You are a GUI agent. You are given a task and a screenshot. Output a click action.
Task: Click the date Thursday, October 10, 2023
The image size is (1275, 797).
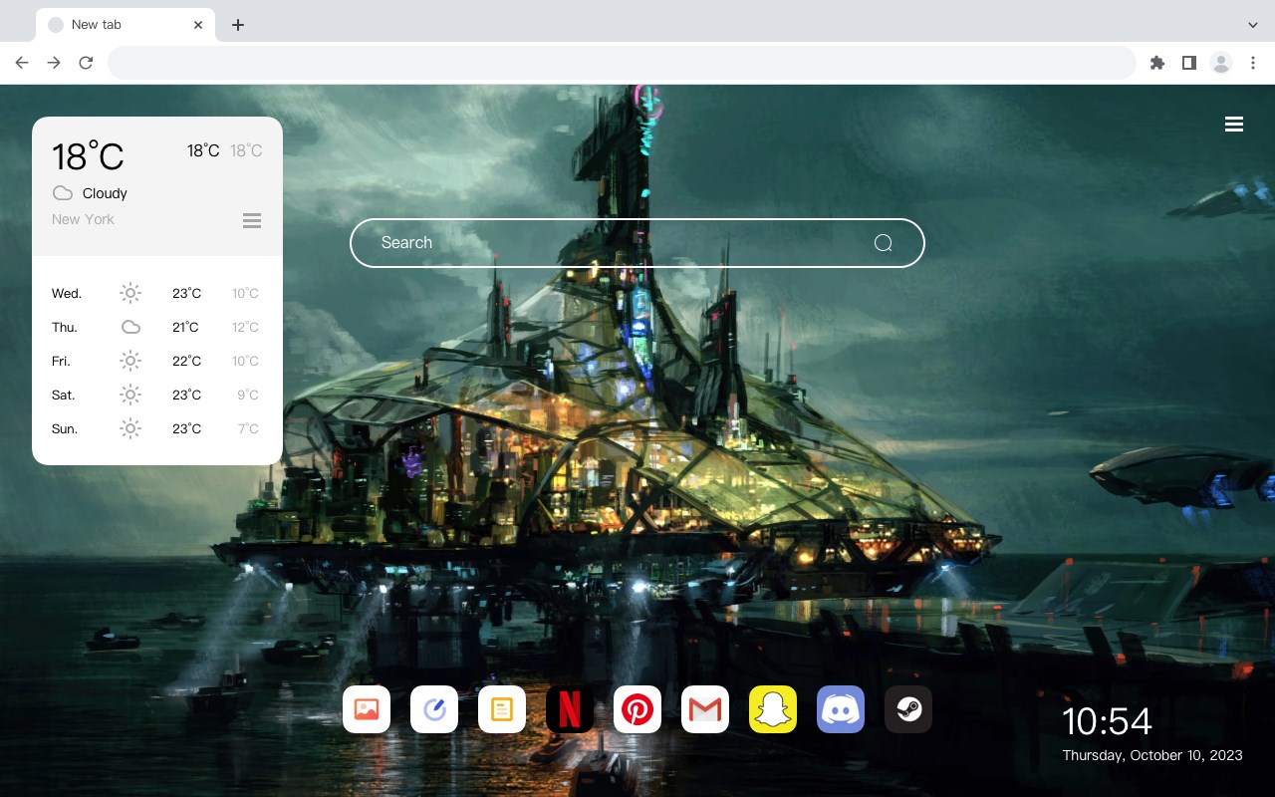click(x=1152, y=755)
